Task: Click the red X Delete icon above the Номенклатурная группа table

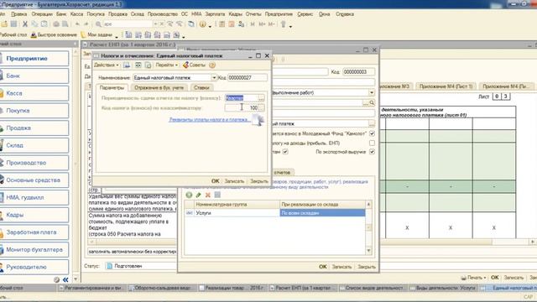Action: click(x=207, y=195)
